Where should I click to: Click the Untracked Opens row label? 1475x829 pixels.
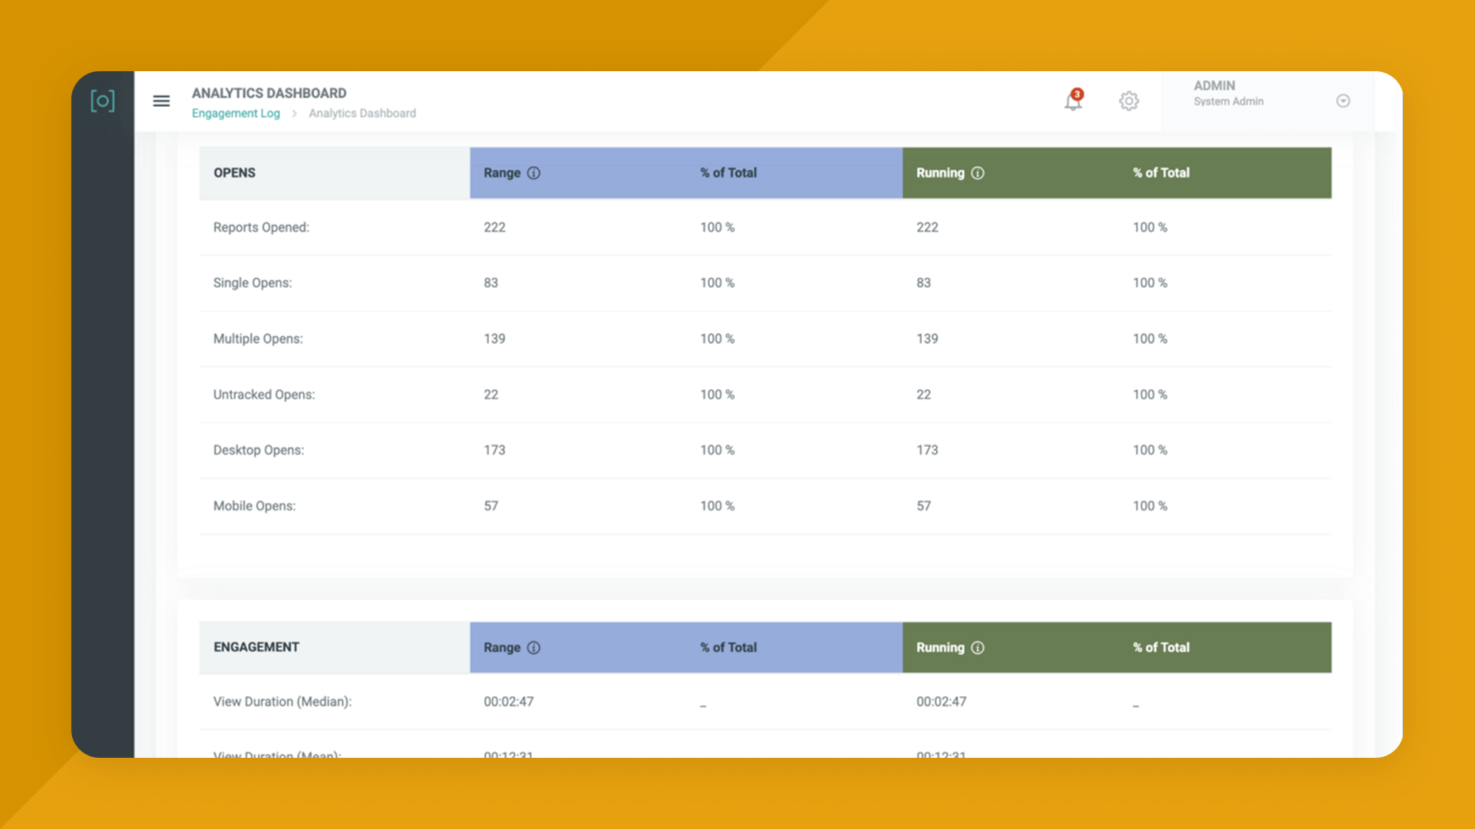(264, 394)
